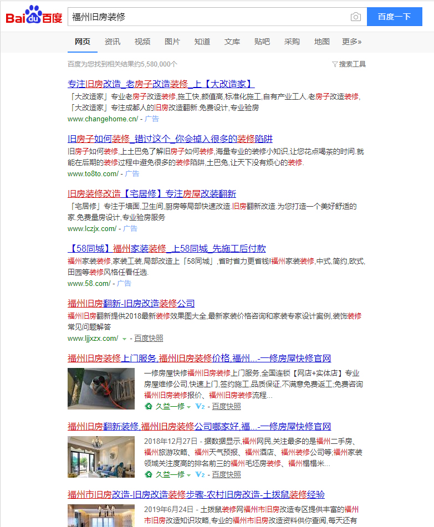The image size is (434, 527).
Task: Click 广告 label beside www.changehome.cn
Action: 152,119
